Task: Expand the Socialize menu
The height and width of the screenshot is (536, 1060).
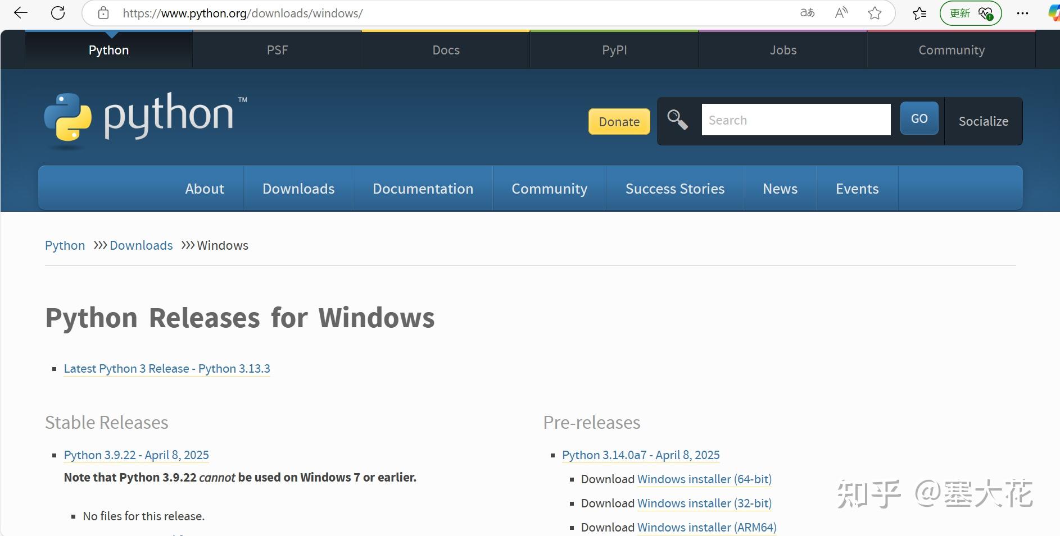Action: 983,121
